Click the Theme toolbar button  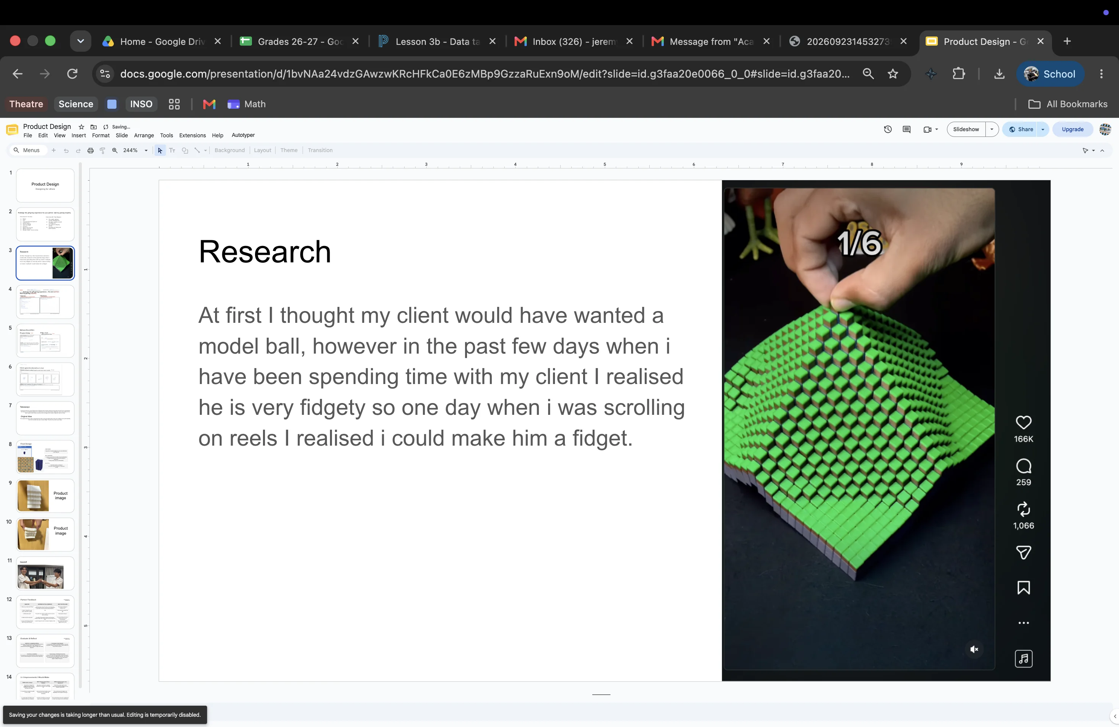[289, 150]
